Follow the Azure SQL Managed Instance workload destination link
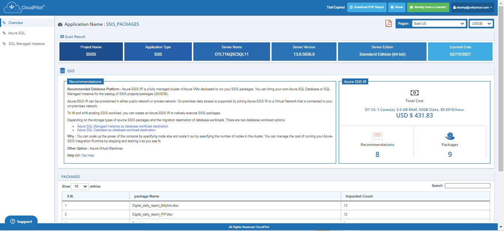 pyautogui.click(x=122, y=126)
